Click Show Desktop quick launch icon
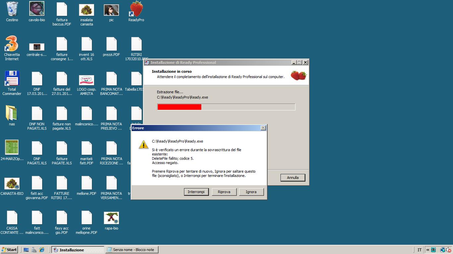Screen dimensions: 453x254 (x=26, y=250)
